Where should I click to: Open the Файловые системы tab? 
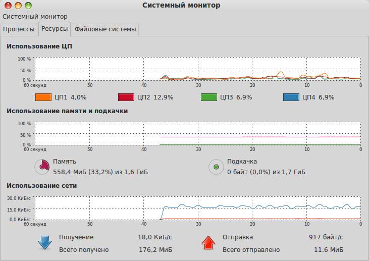click(105, 29)
